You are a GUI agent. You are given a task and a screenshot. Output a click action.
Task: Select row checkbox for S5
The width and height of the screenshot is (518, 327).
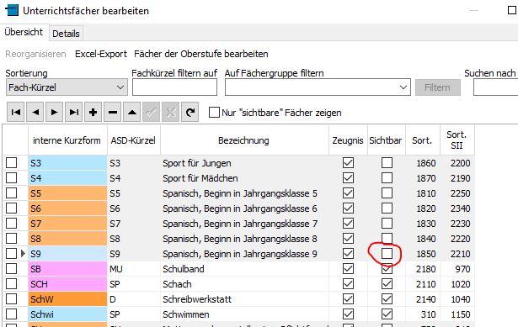pyautogui.click(x=12, y=193)
